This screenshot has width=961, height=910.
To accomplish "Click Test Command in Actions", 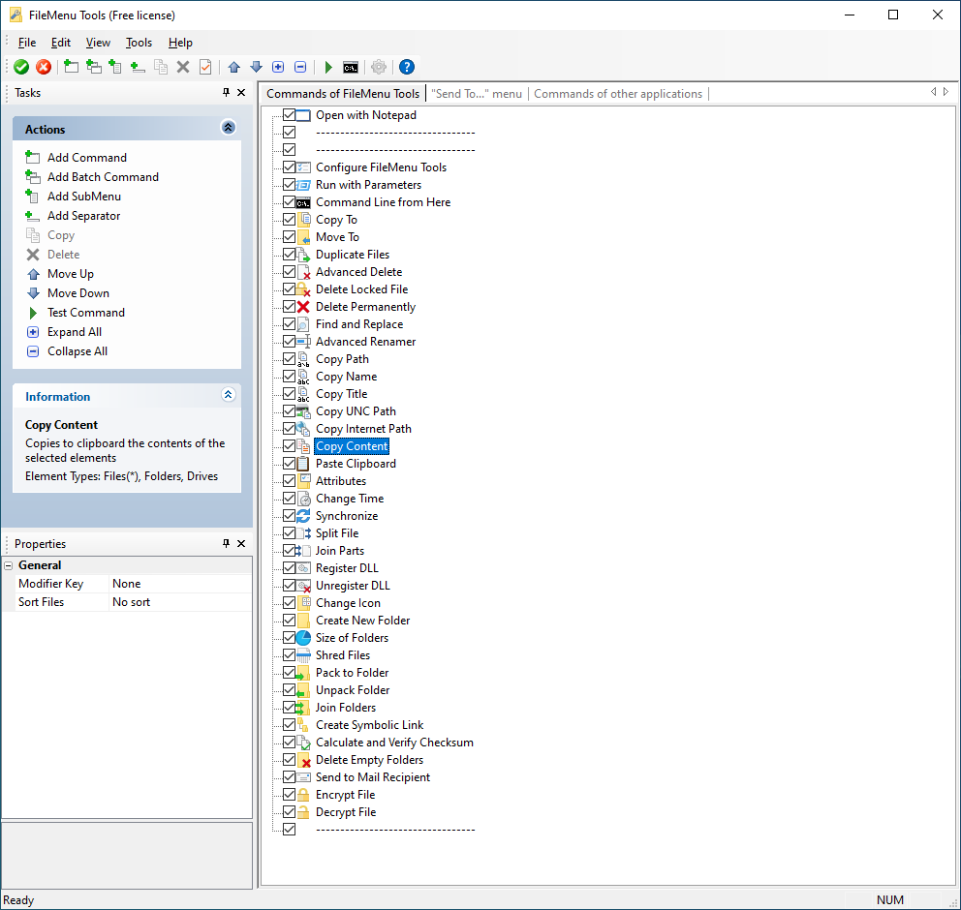I will coord(86,313).
